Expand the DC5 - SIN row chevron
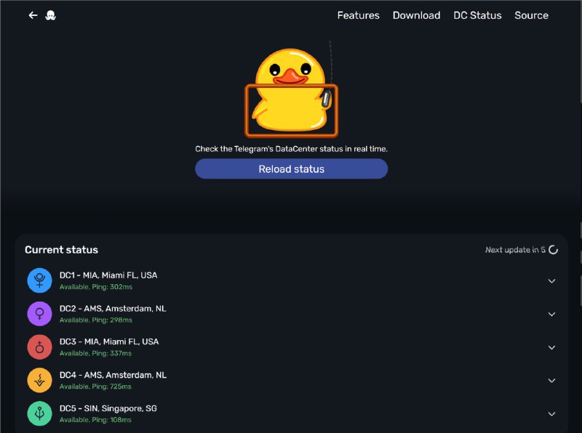This screenshot has height=433, width=582. pyautogui.click(x=551, y=414)
